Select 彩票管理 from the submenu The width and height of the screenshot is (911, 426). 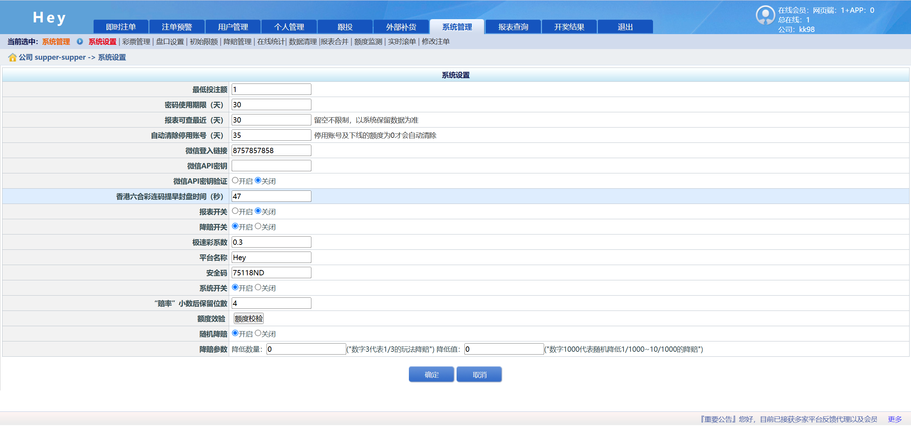click(x=136, y=42)
